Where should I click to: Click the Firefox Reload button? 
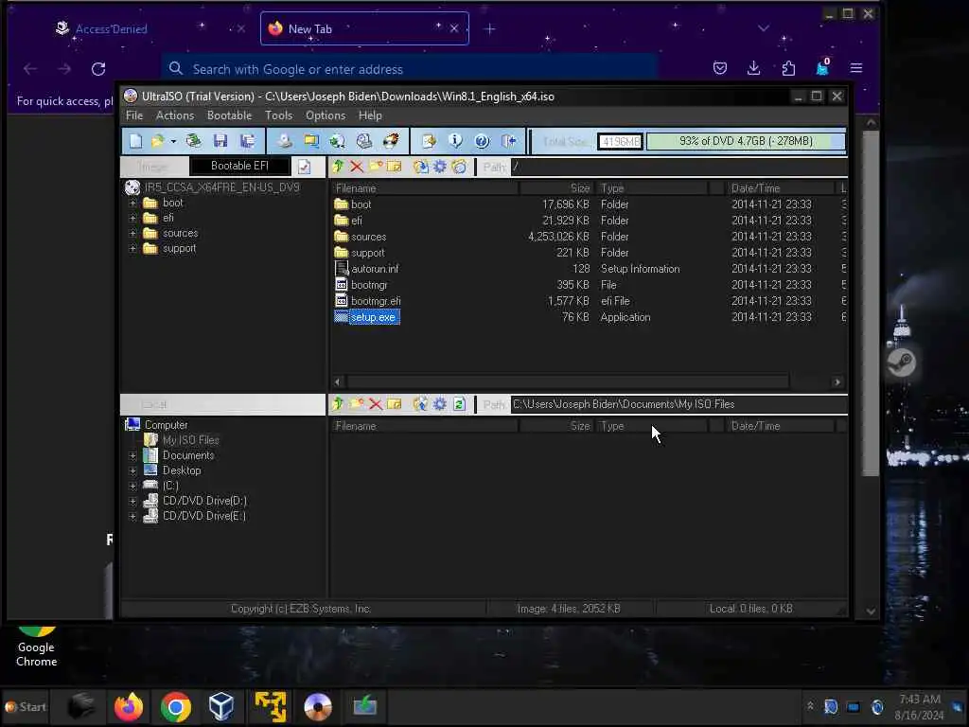pos(98,69)
